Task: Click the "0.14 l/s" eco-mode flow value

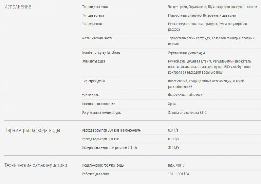Action: click(173, 131)
